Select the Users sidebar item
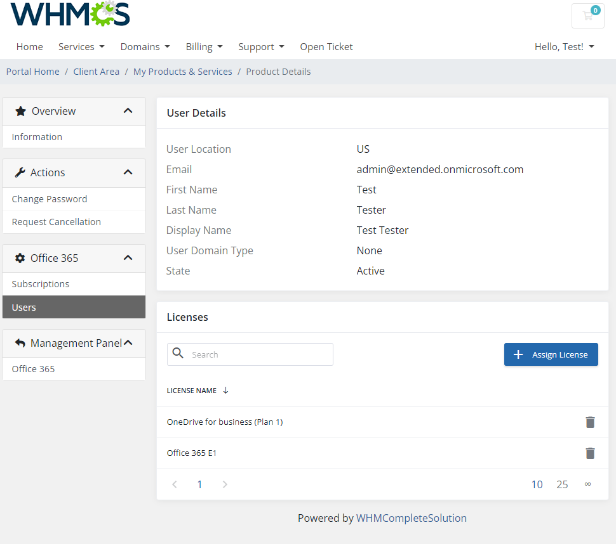Image resolution: width=616 pixels, height=544 pixels. click(x=74, y=307)
